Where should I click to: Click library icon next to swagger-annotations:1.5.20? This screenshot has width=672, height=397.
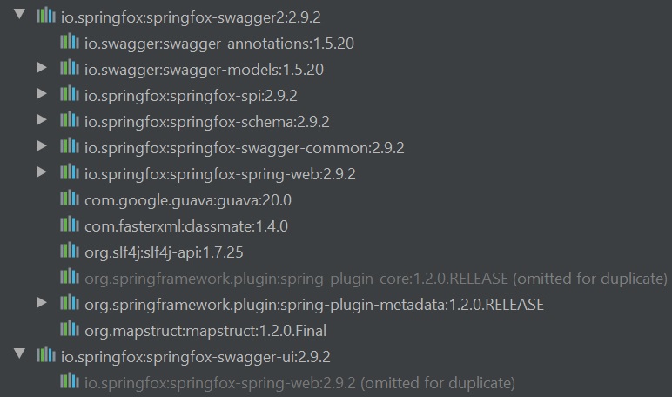tap(70, 43)
